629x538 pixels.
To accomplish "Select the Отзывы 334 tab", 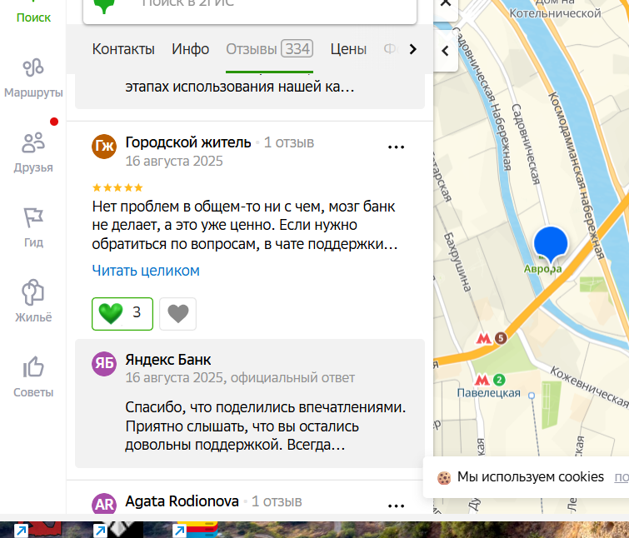I will pos(270,49).
